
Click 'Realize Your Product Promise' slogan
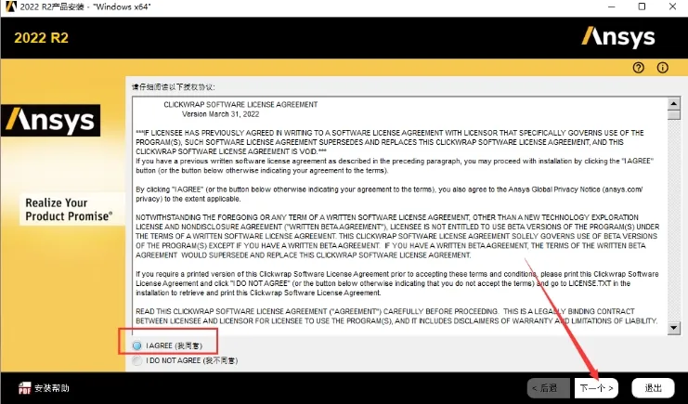(69, 210)
